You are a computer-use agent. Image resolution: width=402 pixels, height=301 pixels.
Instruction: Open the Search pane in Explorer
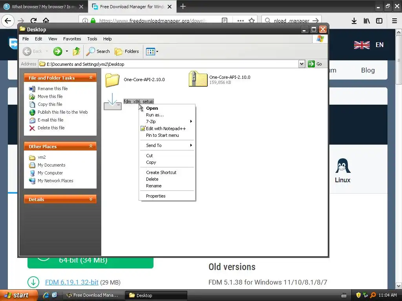click(98, 51)
